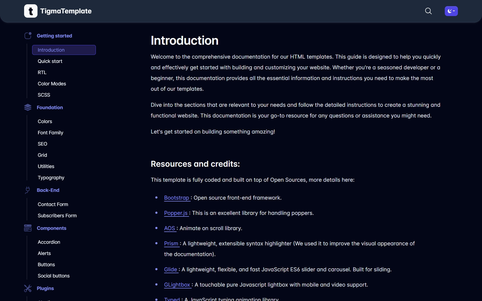
Task: Open the Alerts component page
Action: [x=44, y=253]
